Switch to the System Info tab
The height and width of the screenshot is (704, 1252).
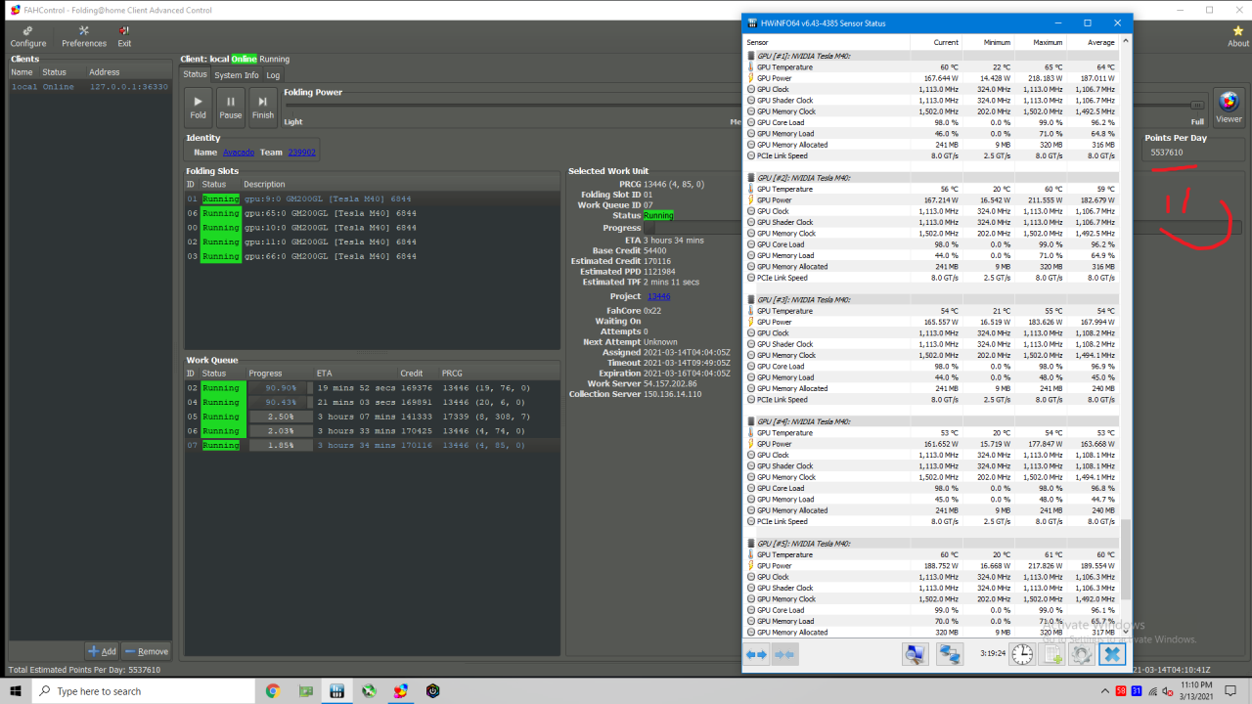237,75
